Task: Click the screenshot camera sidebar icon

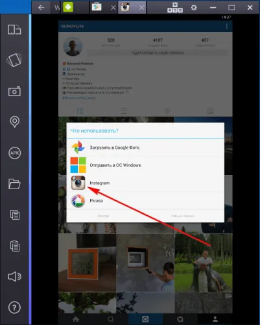Action: point(14,92)
